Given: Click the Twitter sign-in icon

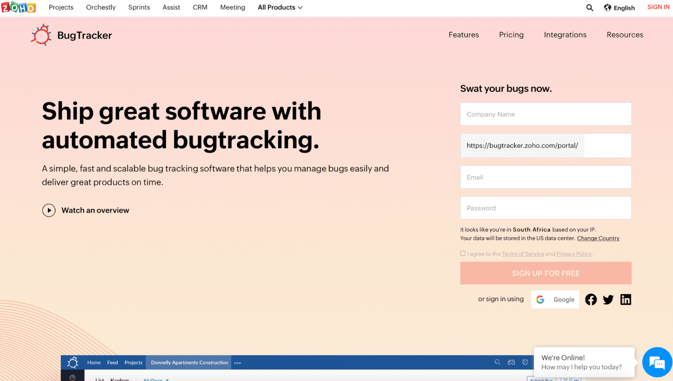Looking at the screenshot, I should click(608, 299).
